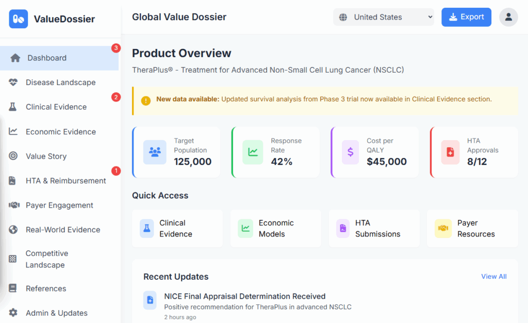
Task: Open NICE Final Appraisal Determination update
Action: coord(244,296)
